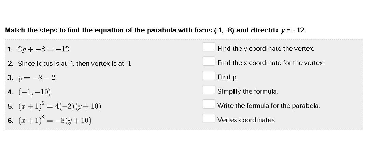368x146 pixels.
Task: Click the 'Find the x coordinate for the vertex' label
Action: pyautogui.click(x=270, y=63)
